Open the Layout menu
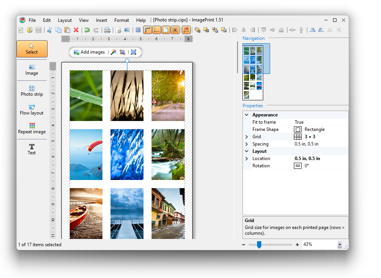This screenshot has height=278, width=381. pos(65,20)
